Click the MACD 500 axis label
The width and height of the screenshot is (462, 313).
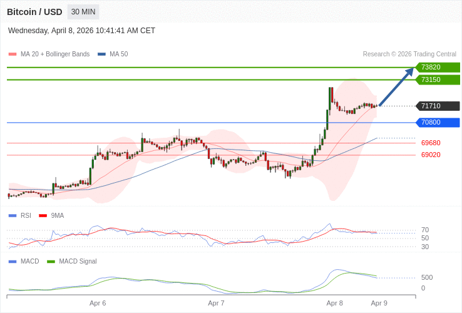tap(427, 277)
